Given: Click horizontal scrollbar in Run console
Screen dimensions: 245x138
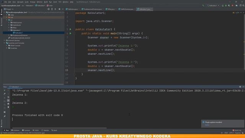Looking at the screenshot, I should 59,128.
